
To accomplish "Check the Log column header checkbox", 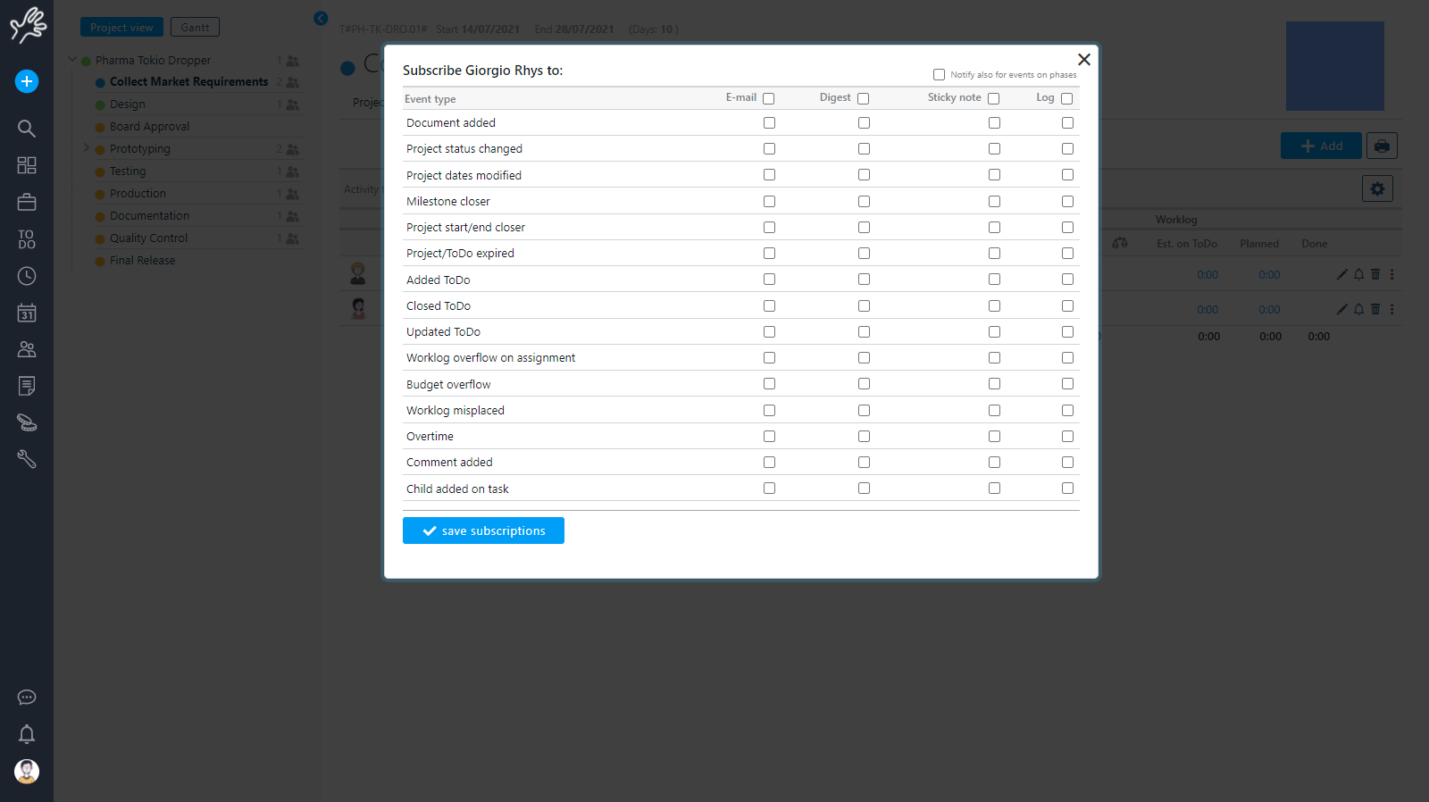I will click(x=1066, y=99).
